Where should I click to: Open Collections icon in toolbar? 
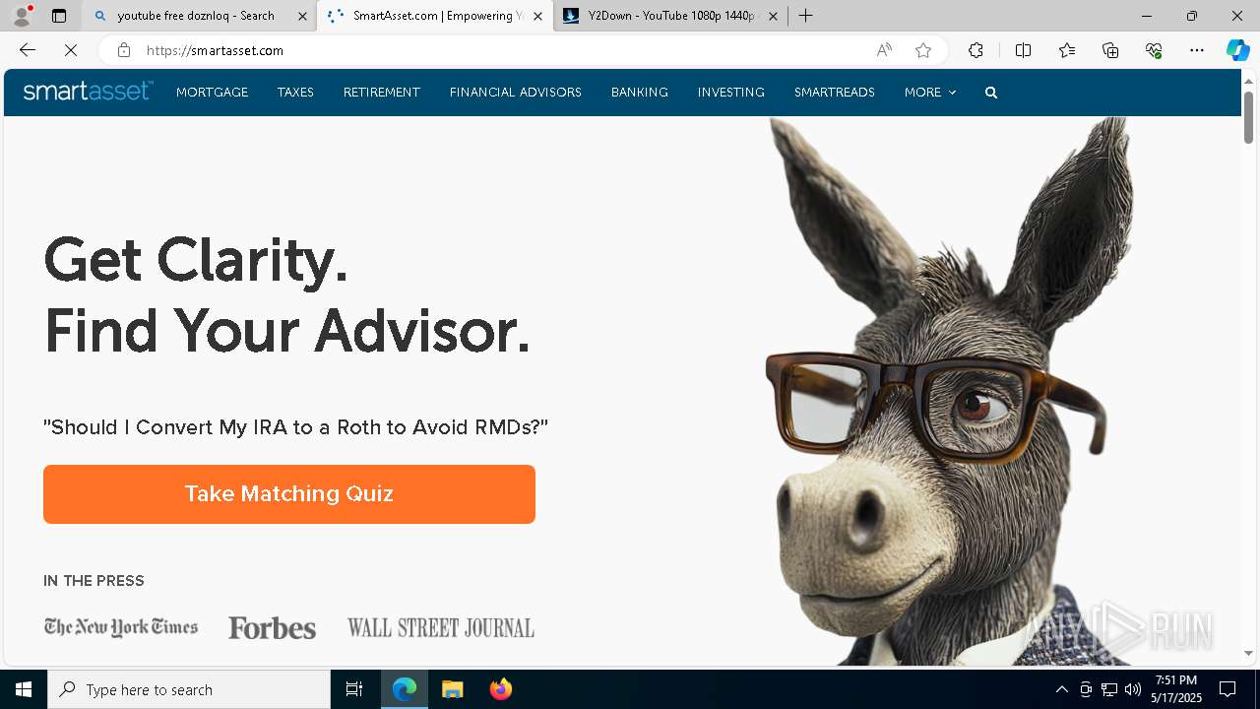point(1110,50)
